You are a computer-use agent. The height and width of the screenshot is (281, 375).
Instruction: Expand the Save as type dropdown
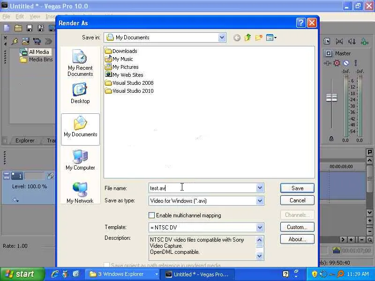260,201
